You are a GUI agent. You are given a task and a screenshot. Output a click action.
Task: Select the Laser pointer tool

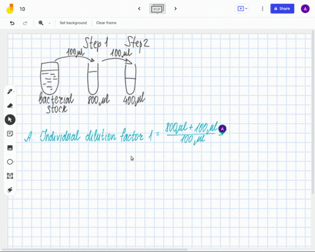coord(10,190)
